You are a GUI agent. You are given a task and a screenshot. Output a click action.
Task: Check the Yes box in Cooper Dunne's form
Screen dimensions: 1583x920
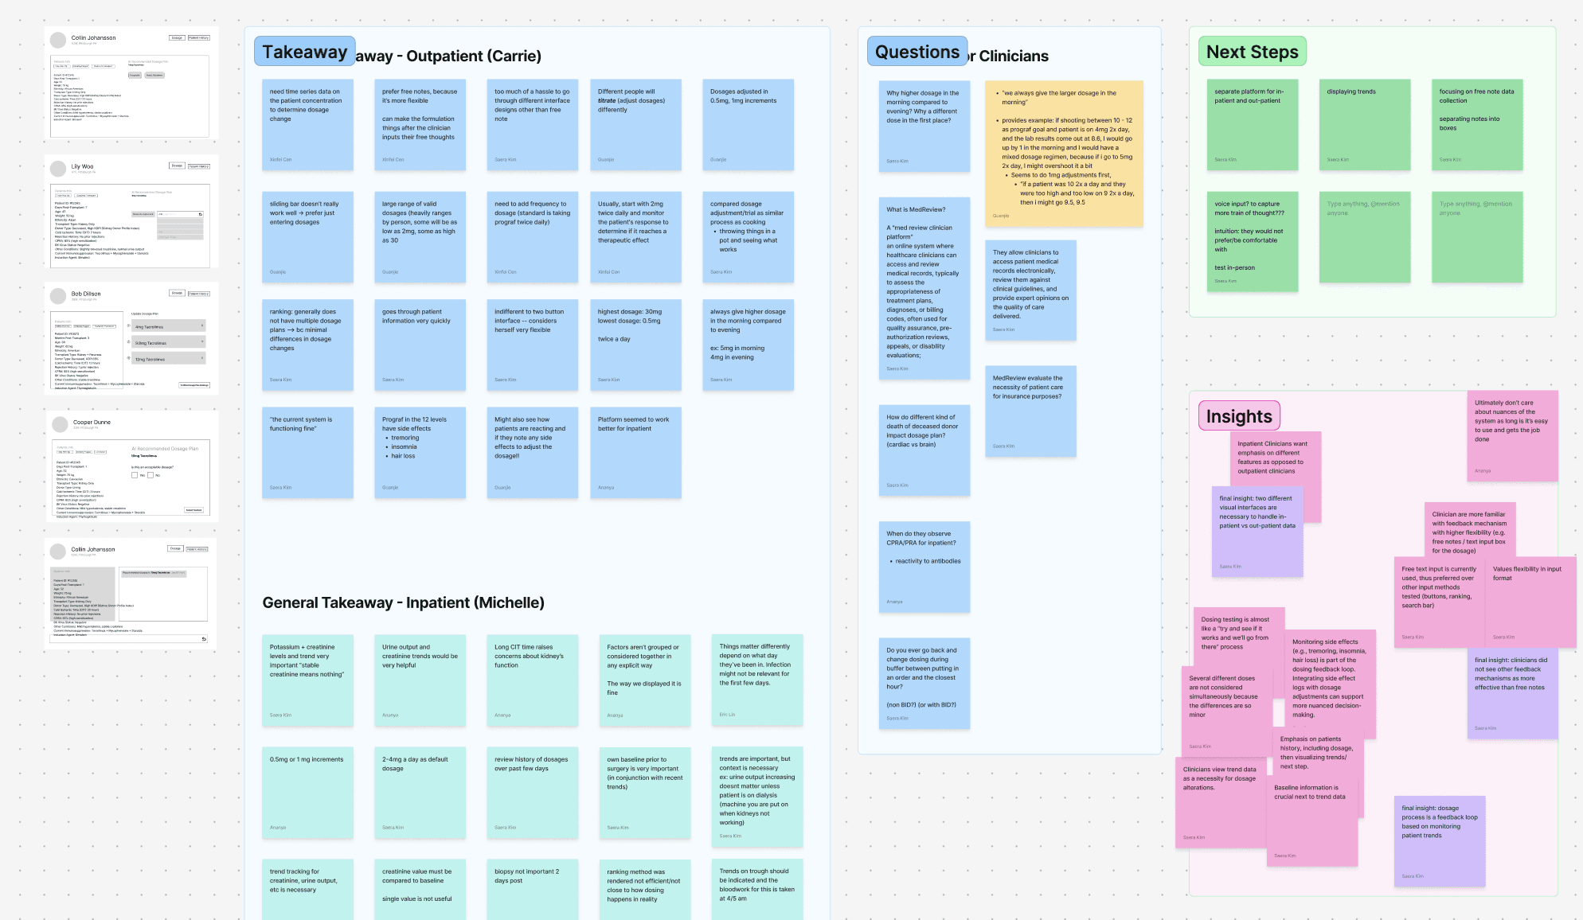135,475
